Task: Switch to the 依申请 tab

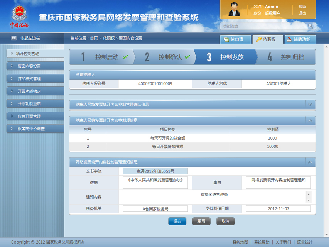Action: pyautogui.click(x=235, y=39)
